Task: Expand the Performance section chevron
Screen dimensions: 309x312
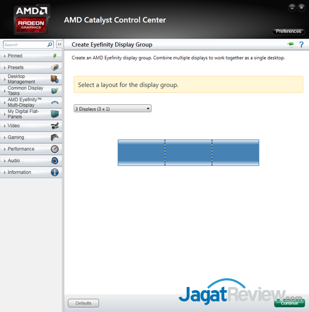Action: point(4,149)
